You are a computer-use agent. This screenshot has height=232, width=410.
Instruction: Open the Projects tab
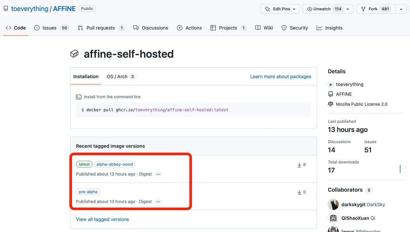[x=228, y=28]
